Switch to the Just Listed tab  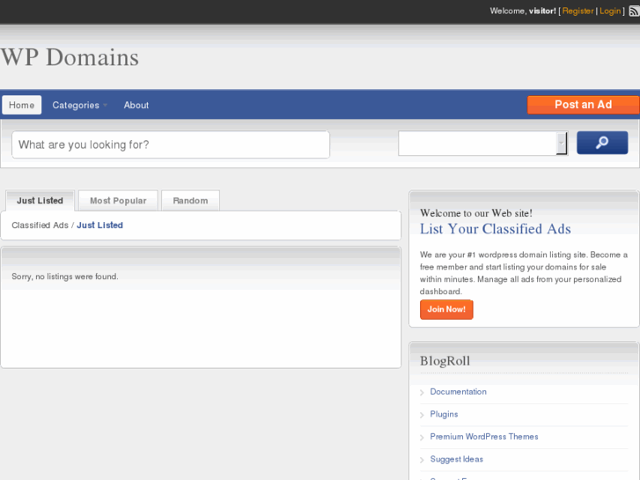click(x=40, y=201)
